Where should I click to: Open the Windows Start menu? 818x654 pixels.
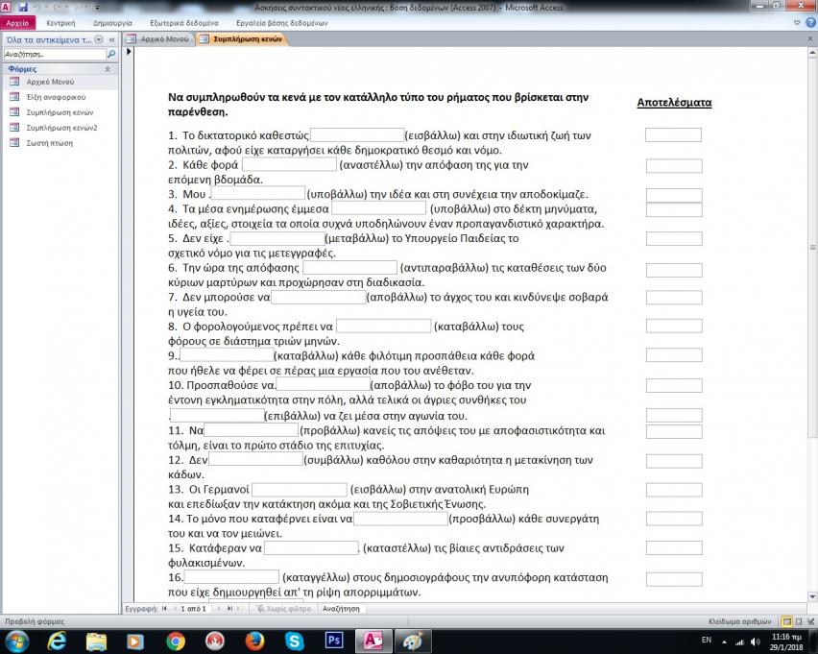(16, 641)
